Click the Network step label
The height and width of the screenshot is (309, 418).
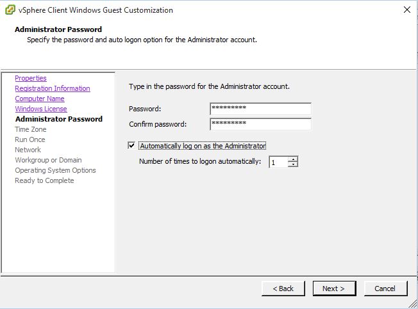click(28, 150)
